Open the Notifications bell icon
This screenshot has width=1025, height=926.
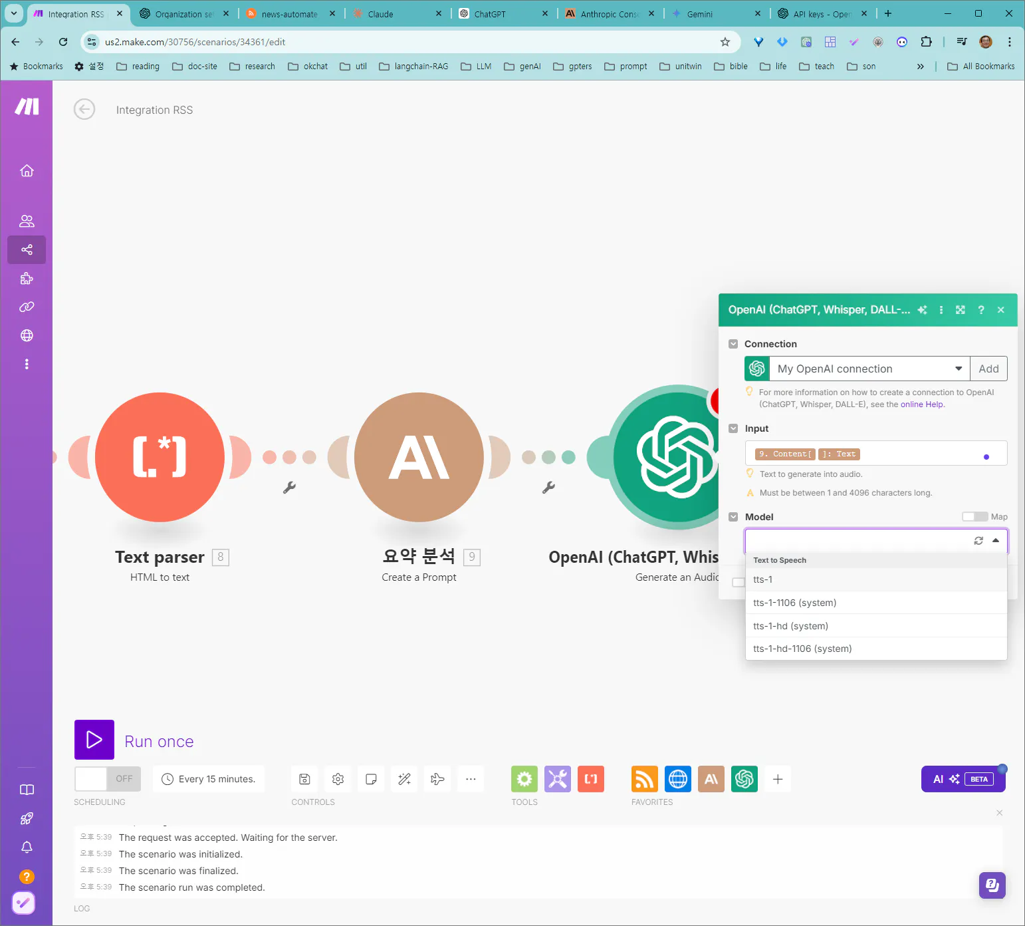27,847
